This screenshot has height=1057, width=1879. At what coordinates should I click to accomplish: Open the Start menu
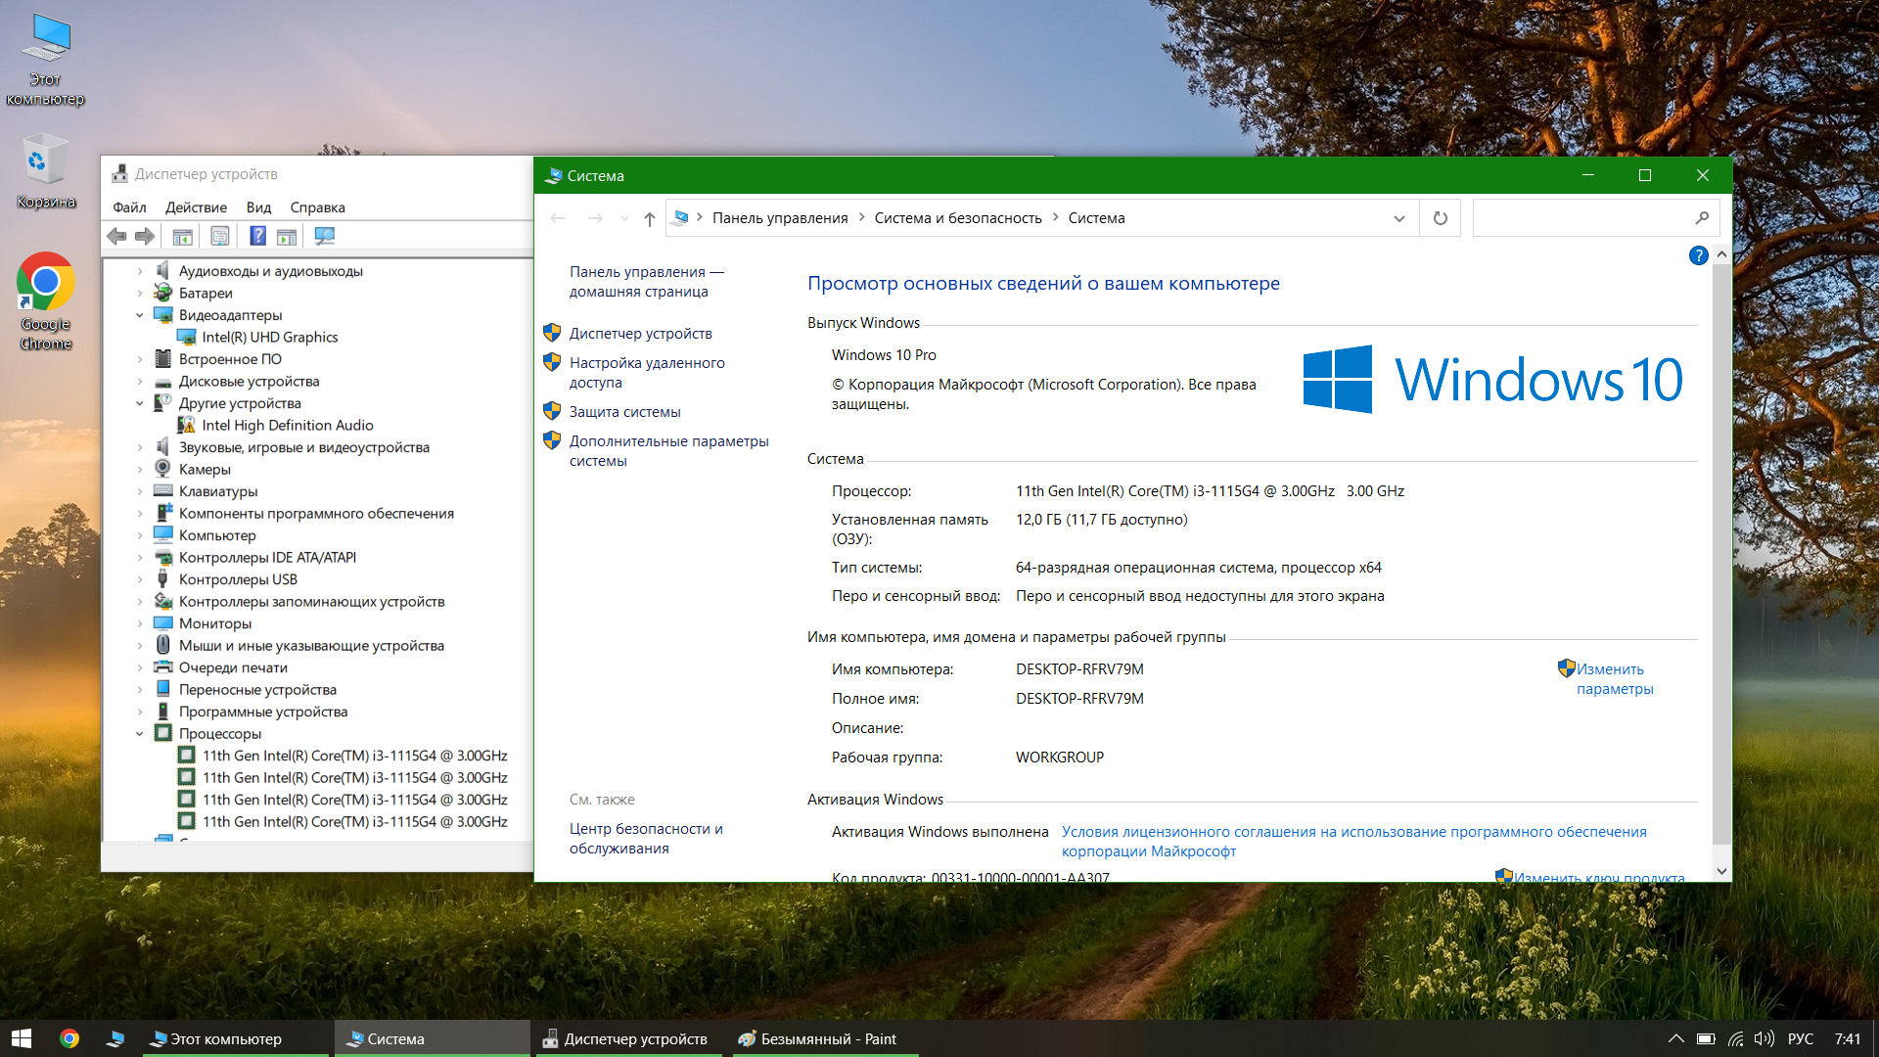[x=22, y=1038]
